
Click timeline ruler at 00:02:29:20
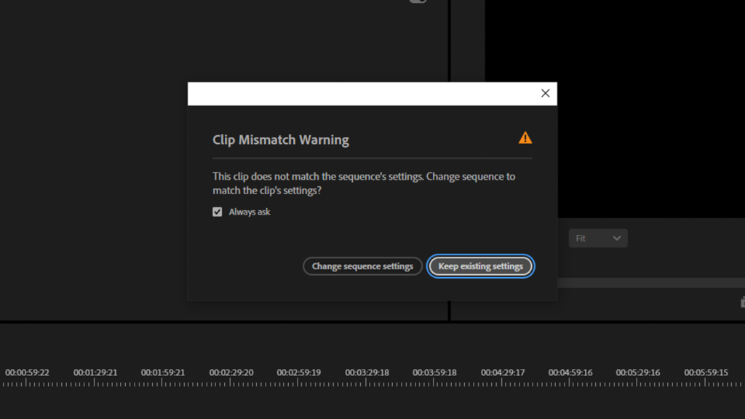pyautogui.click(x=231, y=372)
